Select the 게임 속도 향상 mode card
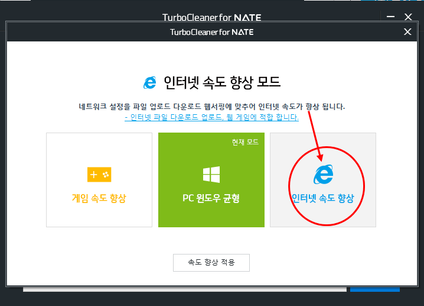The width and height of the screenshot is (424, 306). [x=99, y=180]
